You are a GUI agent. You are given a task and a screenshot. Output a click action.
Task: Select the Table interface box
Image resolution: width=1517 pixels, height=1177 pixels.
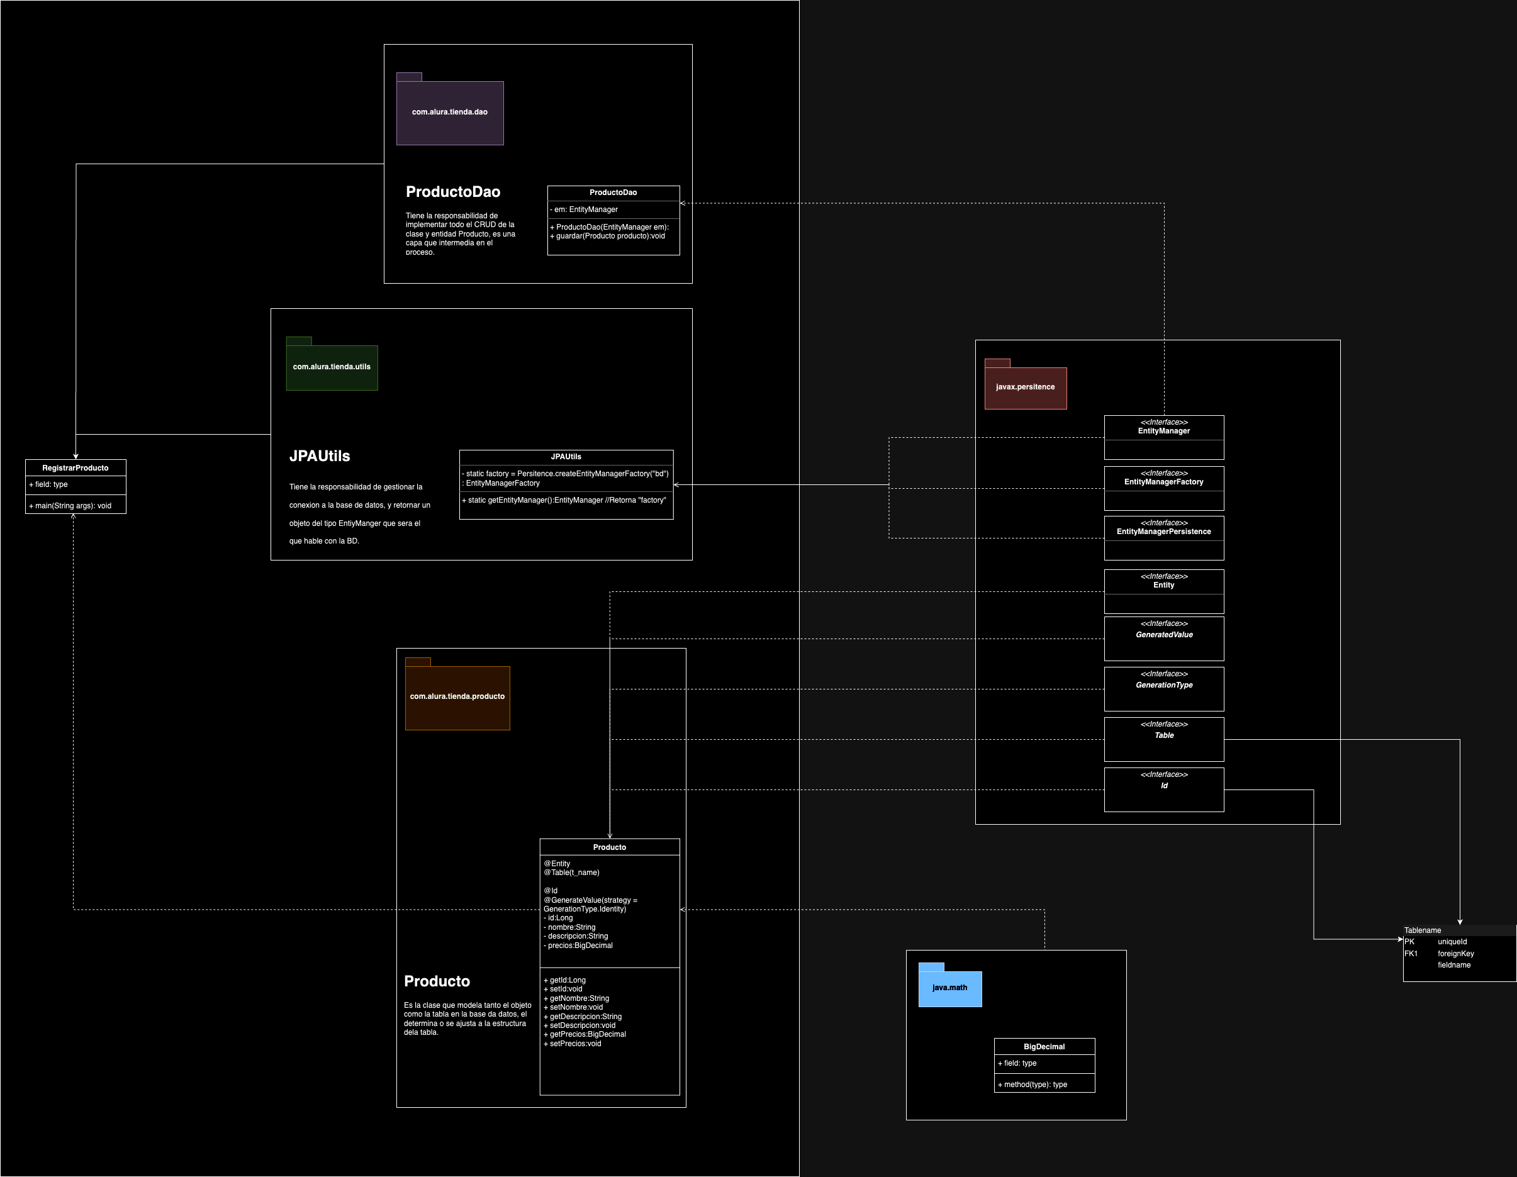[x=1164, y=740]
